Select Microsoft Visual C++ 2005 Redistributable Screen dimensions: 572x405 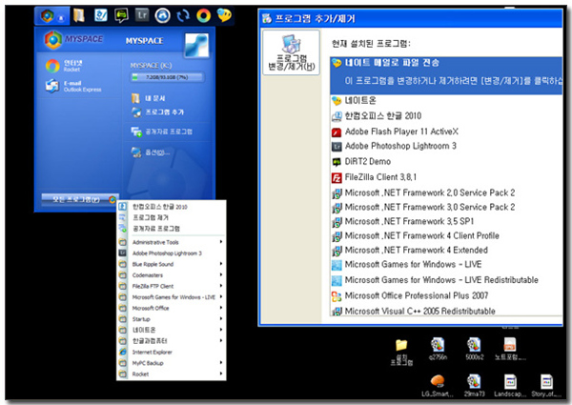coord(446,311)
